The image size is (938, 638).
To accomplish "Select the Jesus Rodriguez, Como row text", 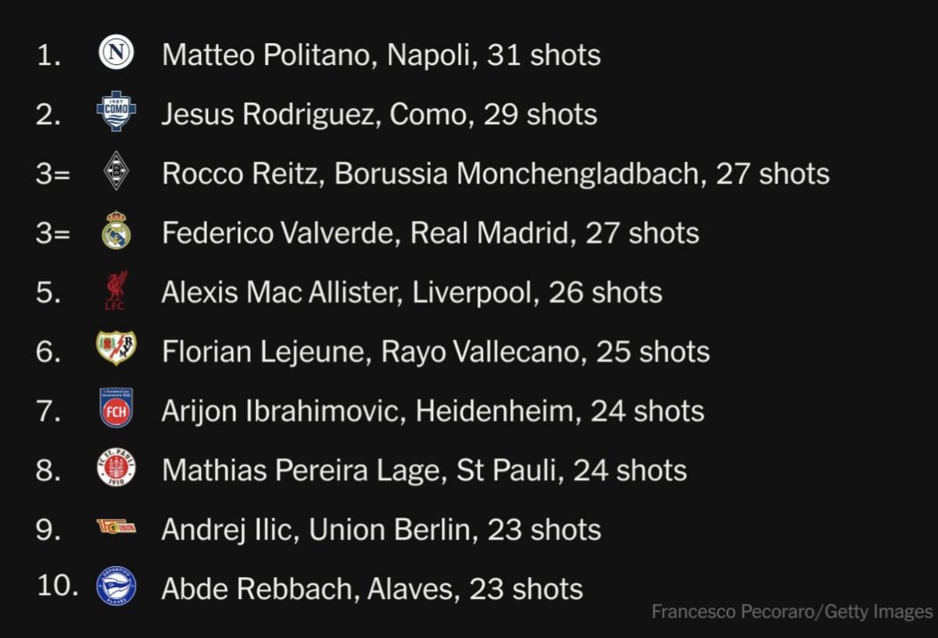I will [379, 114].
